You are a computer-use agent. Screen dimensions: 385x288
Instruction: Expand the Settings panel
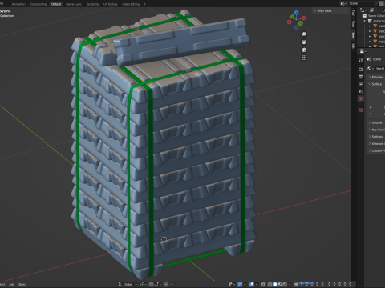click(375, 137)
